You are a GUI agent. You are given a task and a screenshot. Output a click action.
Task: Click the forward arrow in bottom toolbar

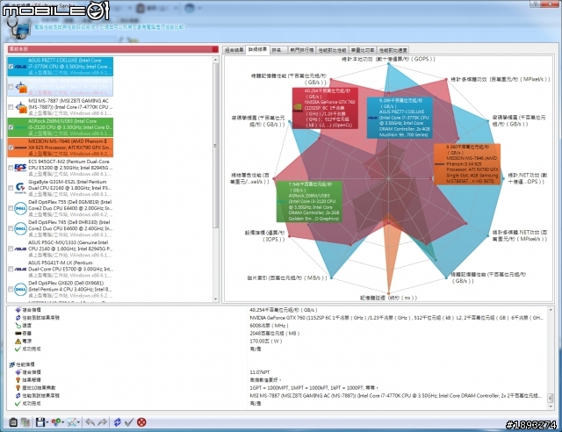(102, 422)
